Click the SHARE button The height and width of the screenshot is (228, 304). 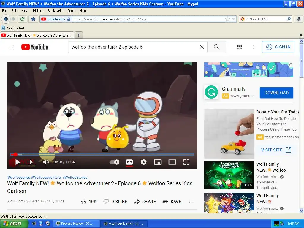tap(145, 202)
